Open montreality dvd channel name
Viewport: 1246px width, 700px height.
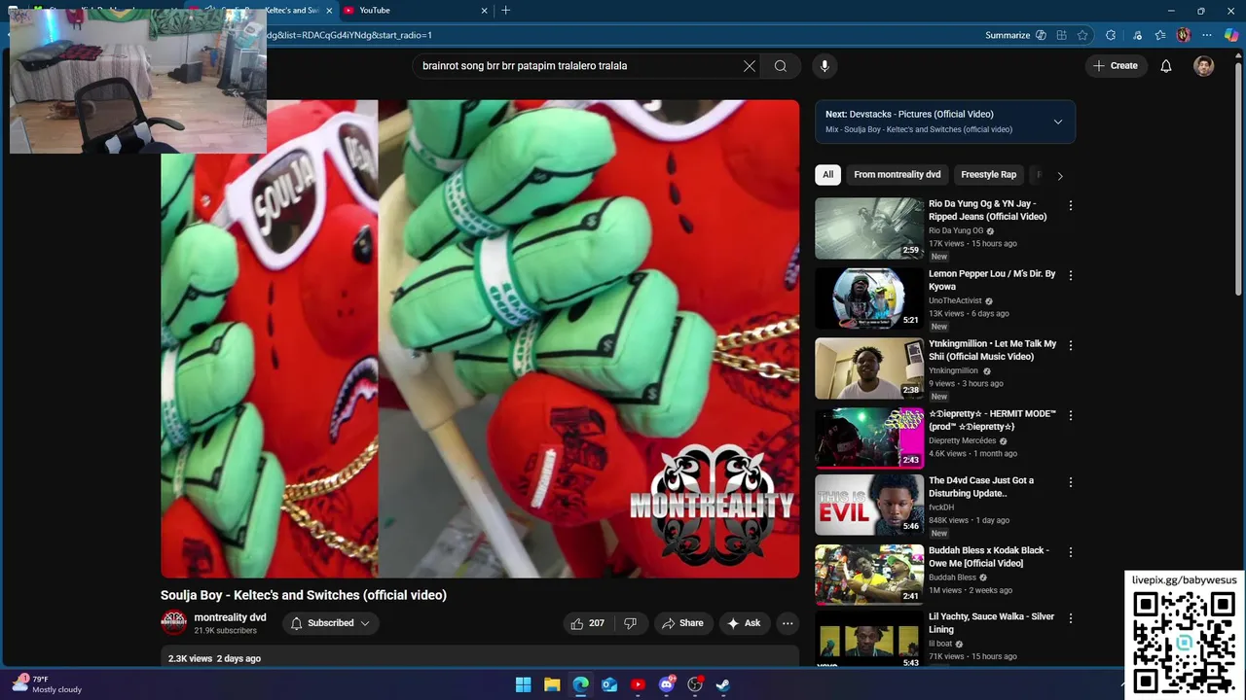click(x=230, y=617)
